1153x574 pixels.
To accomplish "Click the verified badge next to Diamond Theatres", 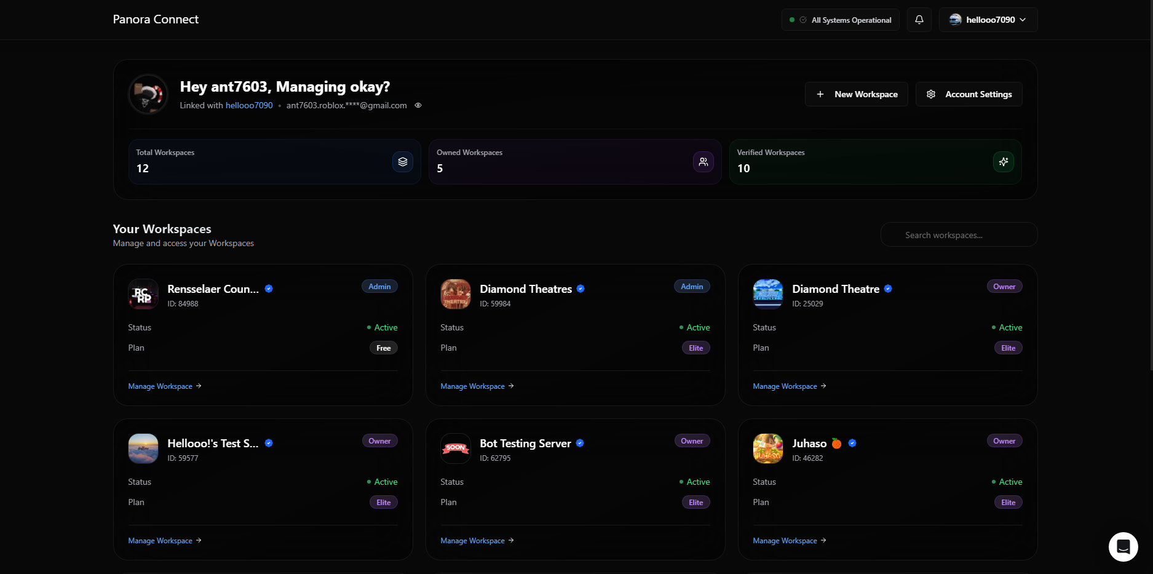I will (580, 288).
